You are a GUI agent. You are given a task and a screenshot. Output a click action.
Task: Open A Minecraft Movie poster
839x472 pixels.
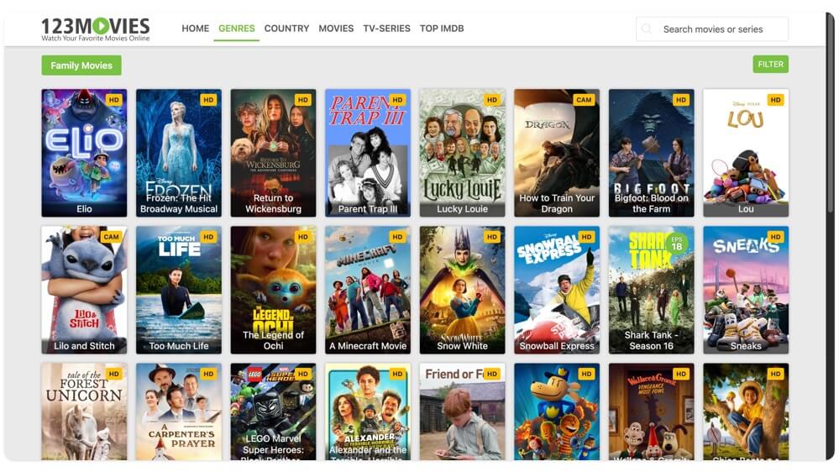point(368,290)
